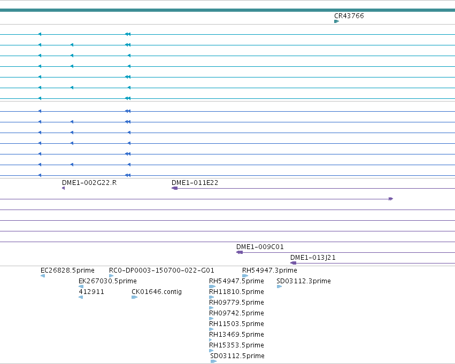This screenshot has width=455, height=364.
Task: Select the SD03112.5prime EST arrow glyph
Action: coord(213,361)
